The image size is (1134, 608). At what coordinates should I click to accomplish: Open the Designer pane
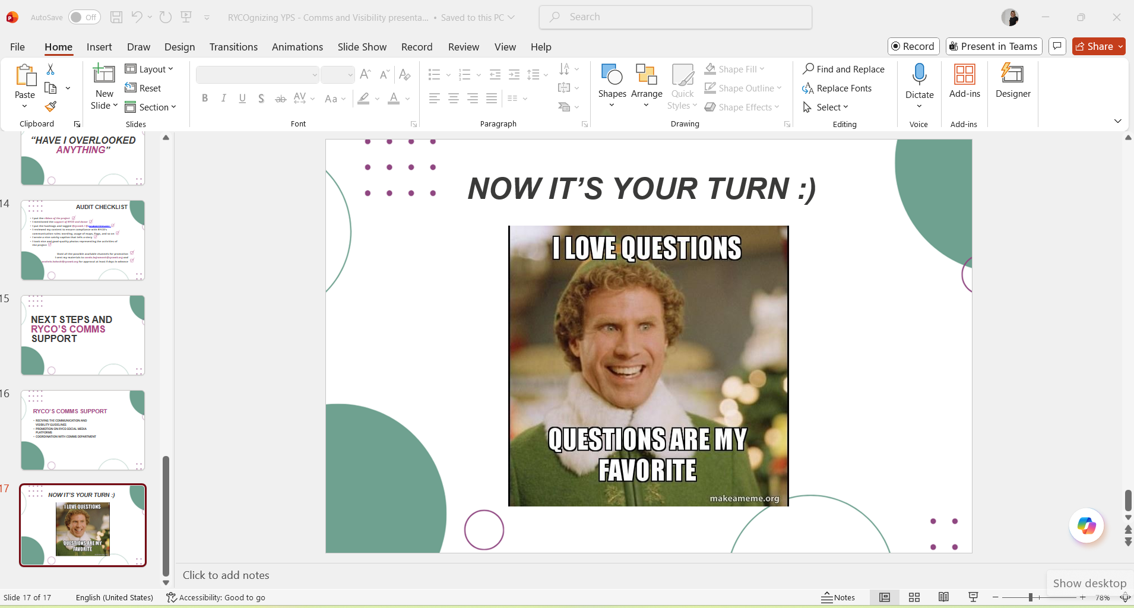coord(1012,81)
